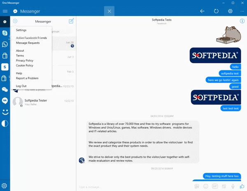Toggle the half-circle theme icon
This screenshot has height=191, width=247.
(x=5, y=123)
